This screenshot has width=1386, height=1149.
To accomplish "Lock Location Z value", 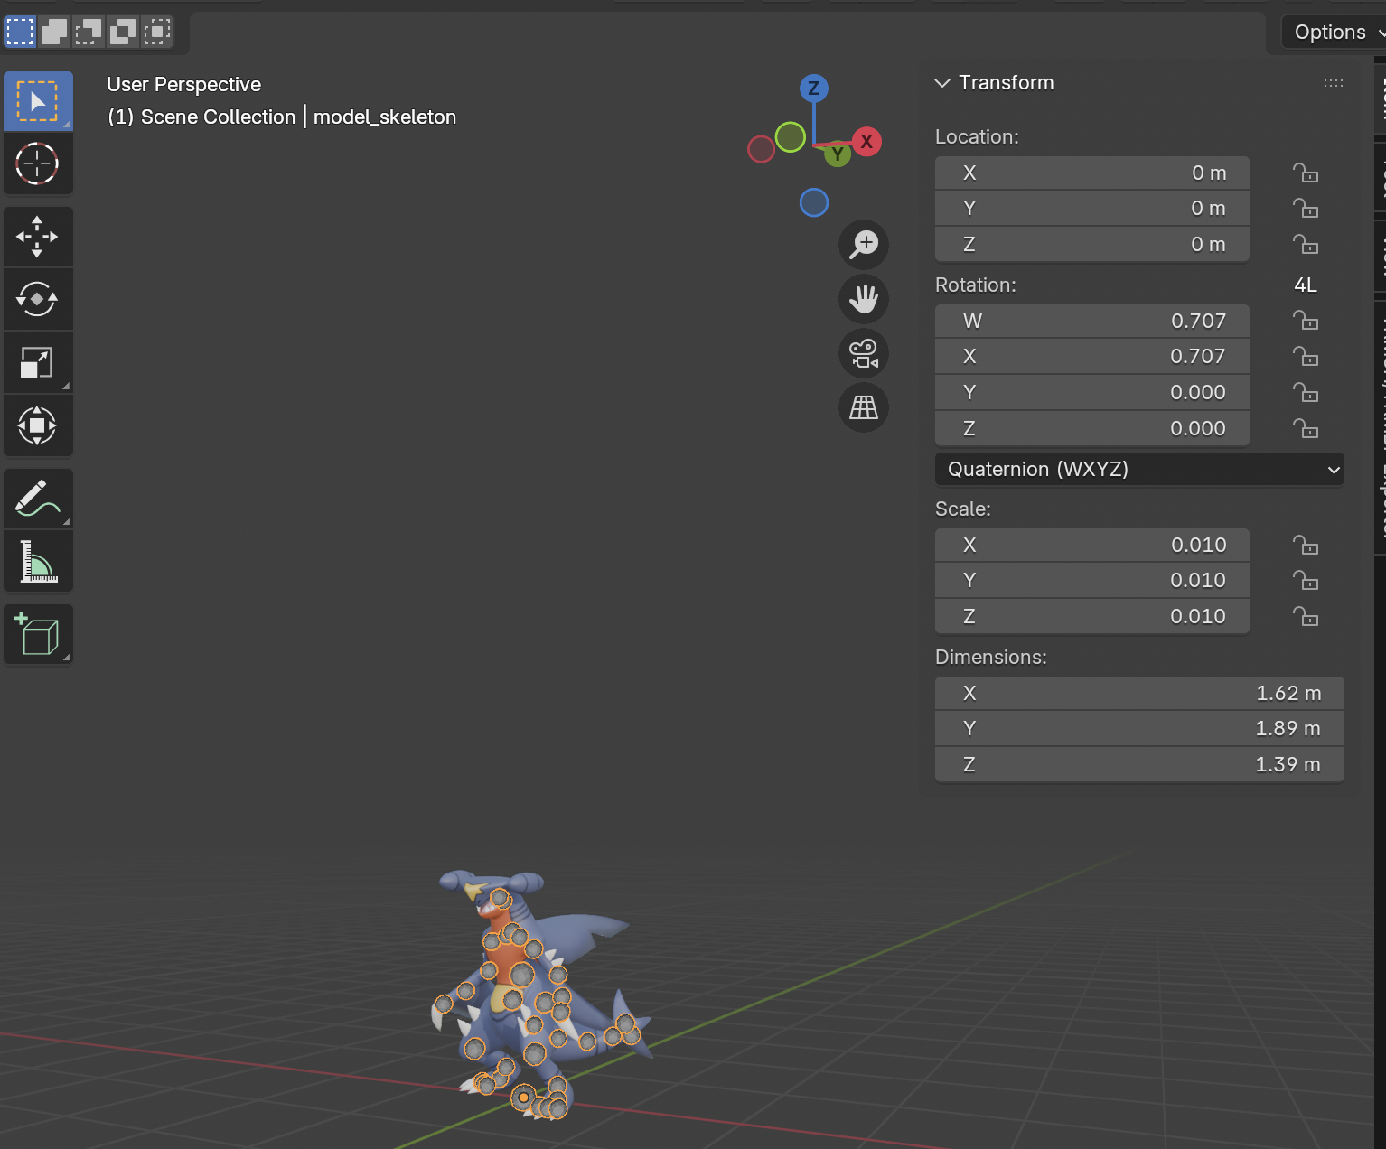I will 1306,244.
